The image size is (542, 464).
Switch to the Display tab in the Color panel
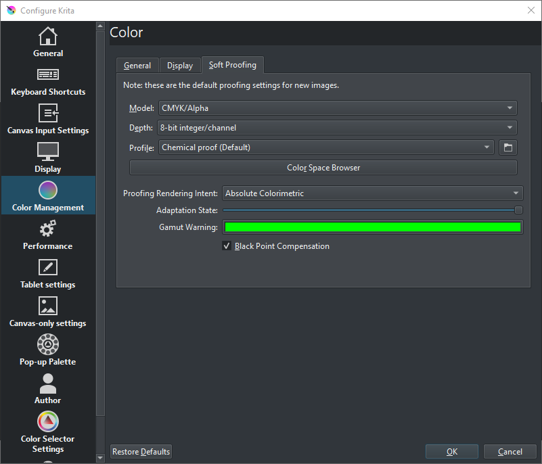click(x=180, y=66)
